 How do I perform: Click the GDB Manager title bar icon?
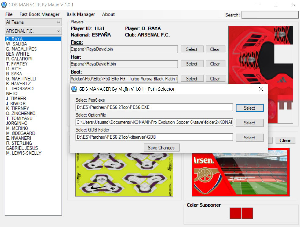pos(4,5)
